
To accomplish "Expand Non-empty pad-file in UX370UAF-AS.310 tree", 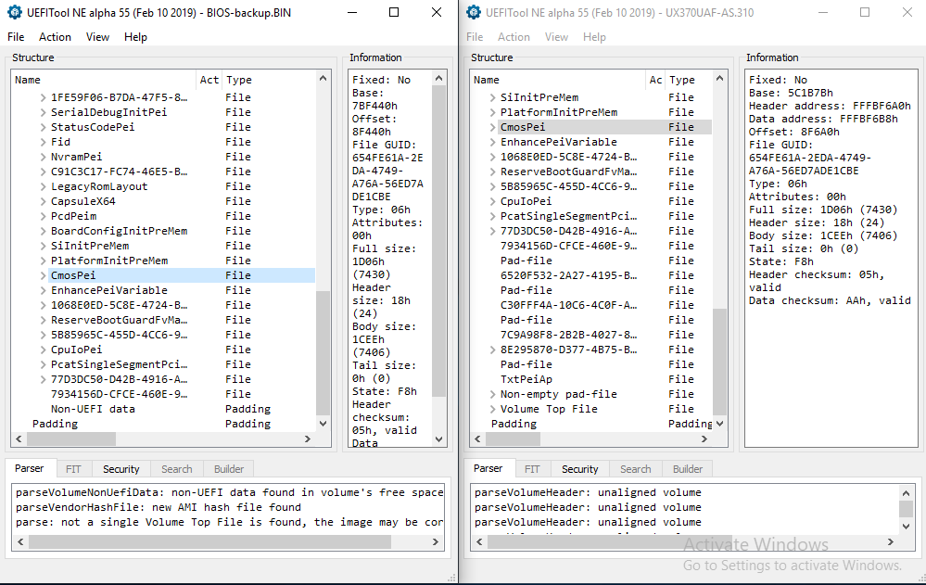I will point(492,394).
